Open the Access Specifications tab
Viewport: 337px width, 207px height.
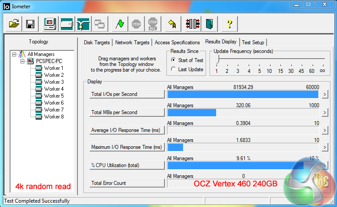[x=177, y=43]
